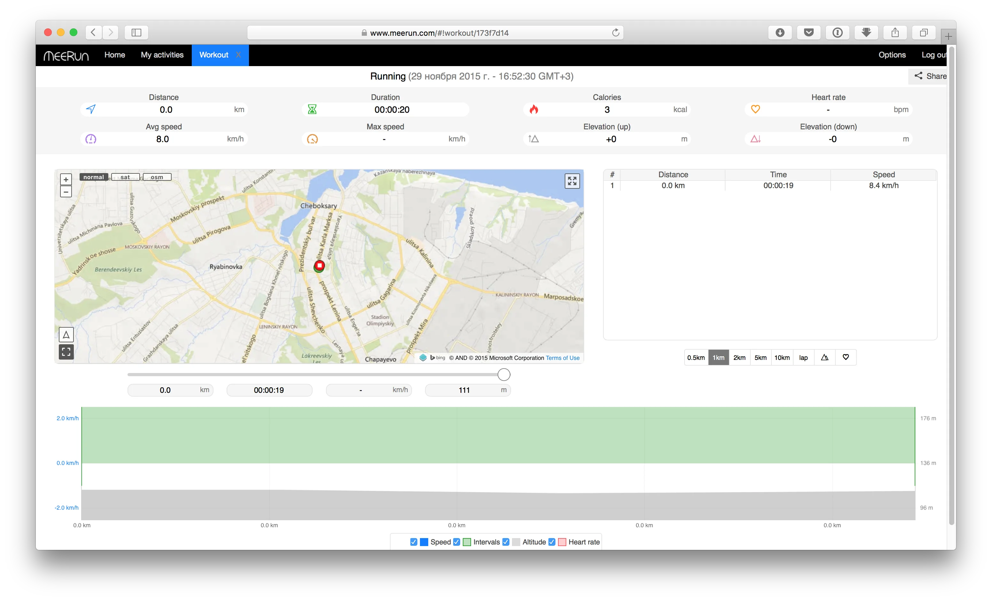Open the Options menu
The image size is (992, 601).
(892, 55)
